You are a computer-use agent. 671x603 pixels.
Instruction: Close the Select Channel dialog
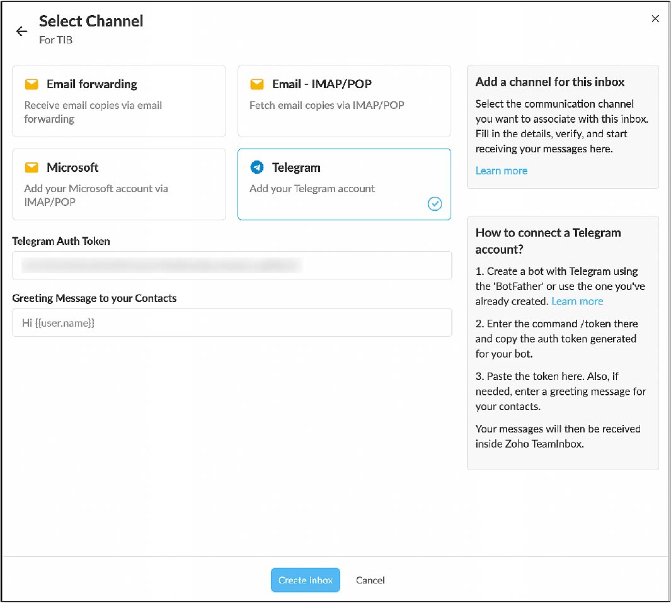pyautogui.click(x=655, y=18)
